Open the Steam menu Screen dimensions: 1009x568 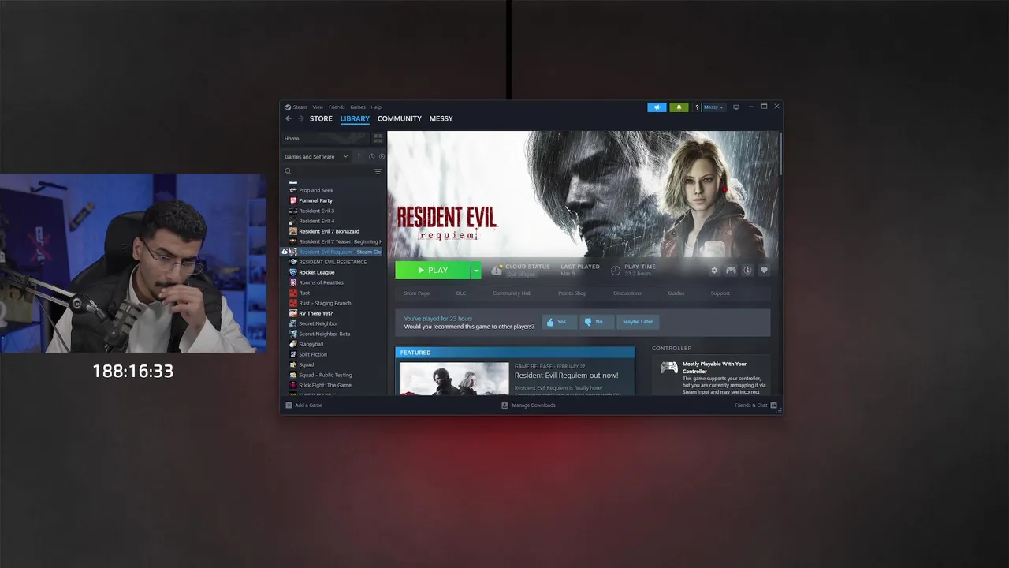[x=300, y=107]
